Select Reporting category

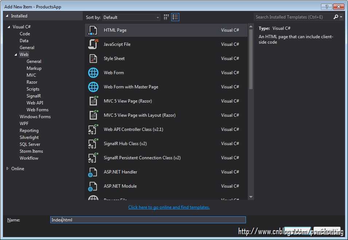click(29, 131)
